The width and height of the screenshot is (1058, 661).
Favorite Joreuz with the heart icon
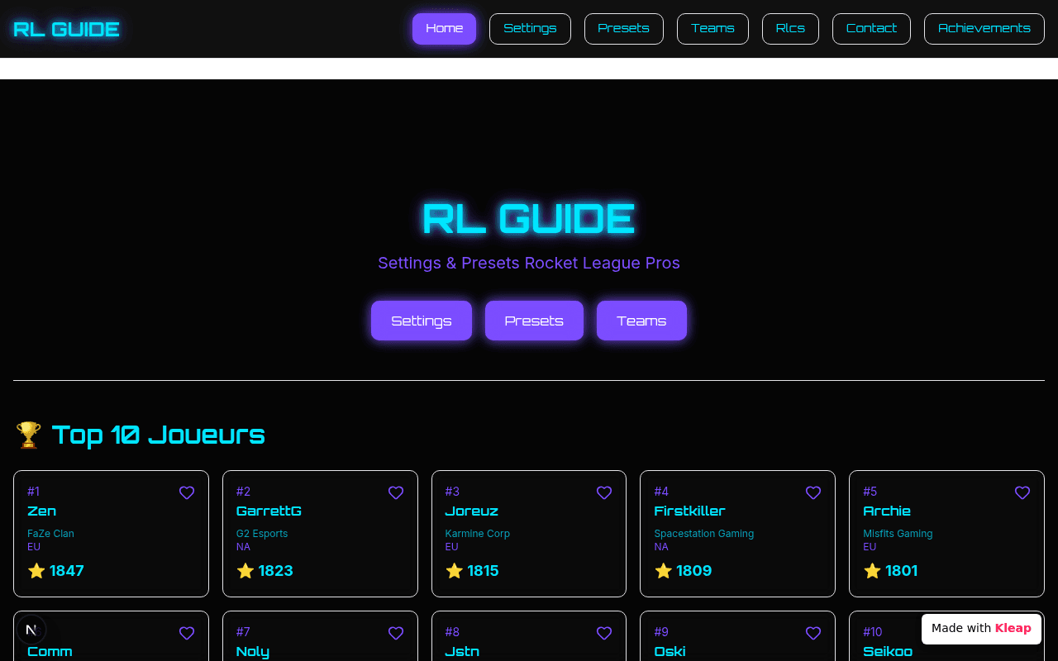point(604,493)
